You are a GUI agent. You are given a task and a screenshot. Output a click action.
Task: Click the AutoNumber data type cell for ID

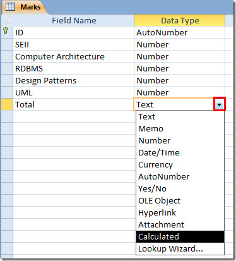tap(179, 32)
